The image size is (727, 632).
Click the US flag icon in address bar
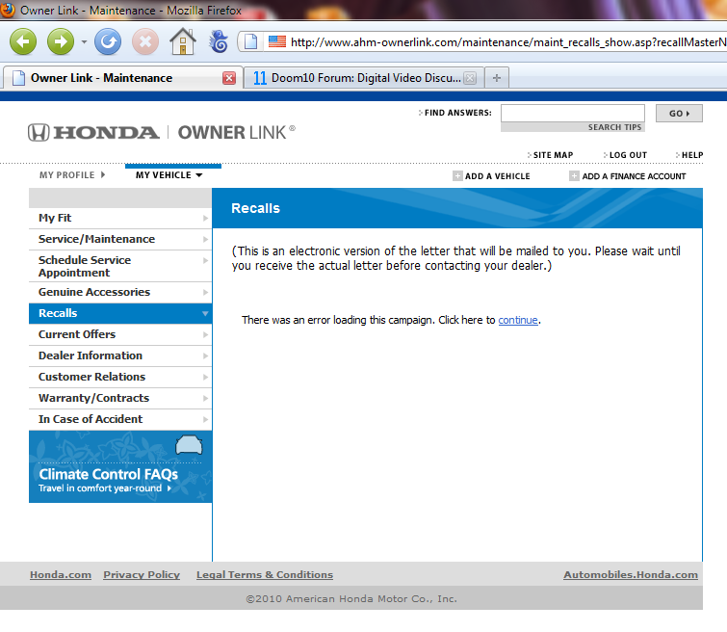277,41
